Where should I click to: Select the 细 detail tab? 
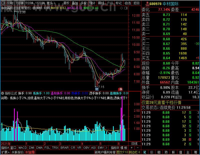click(x=159, y=152)
